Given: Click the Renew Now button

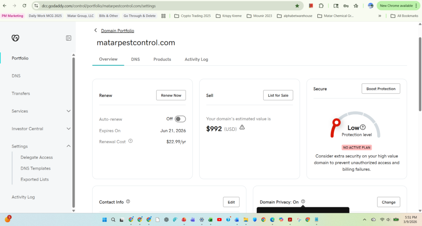Looking at the screenshot, I should [x=171, y=95].
